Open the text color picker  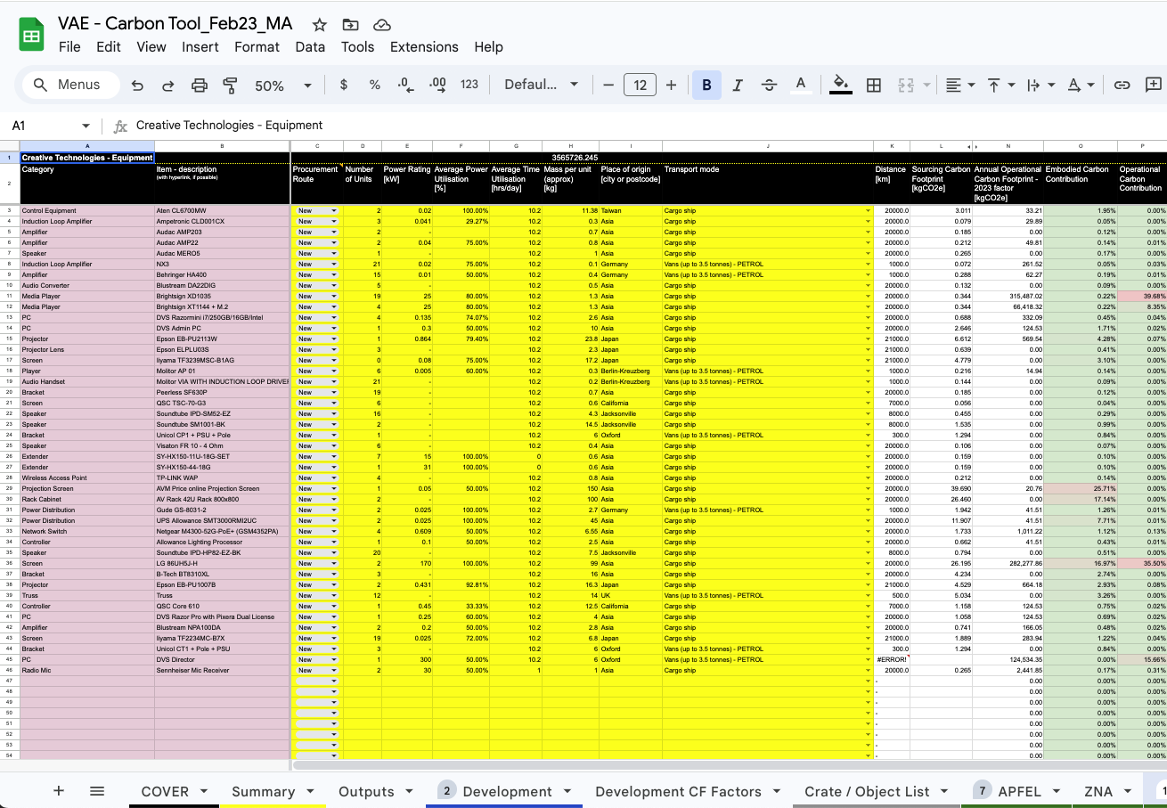tap(801, 85)
